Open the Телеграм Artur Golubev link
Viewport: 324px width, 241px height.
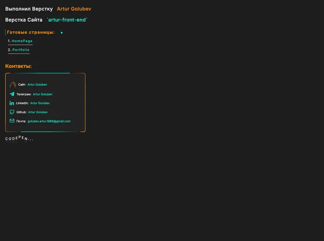point(42,94)
